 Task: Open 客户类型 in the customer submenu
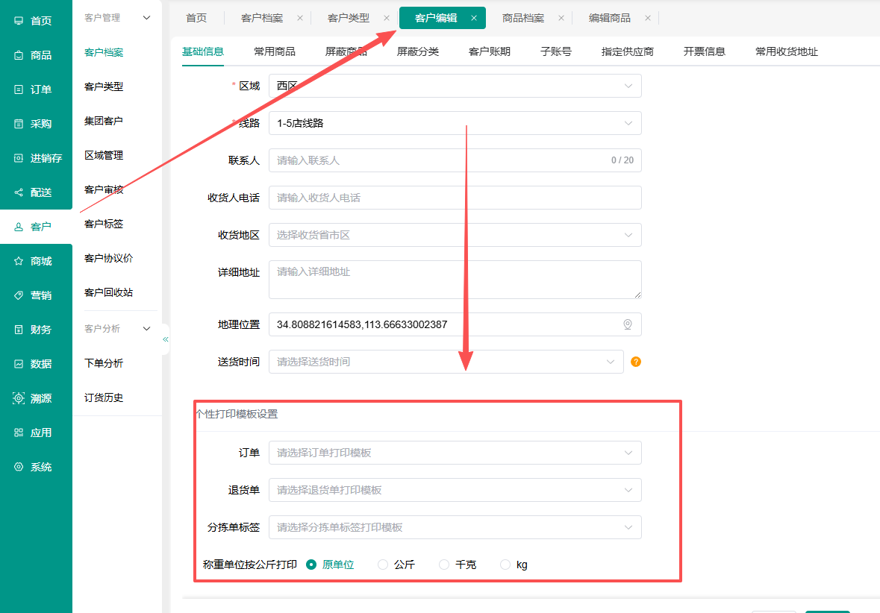click(104, 87)
